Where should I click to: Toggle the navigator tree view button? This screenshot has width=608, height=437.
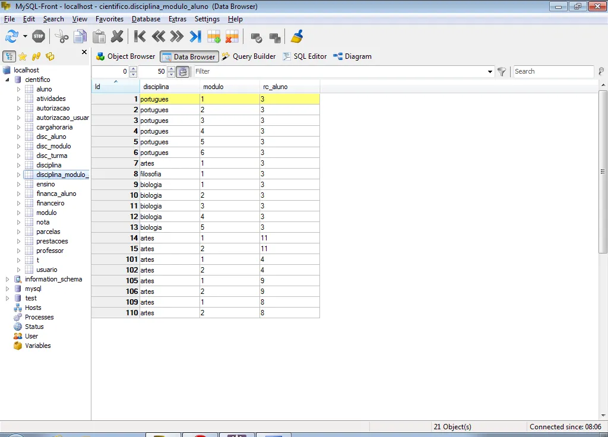(x=9, y=56)
